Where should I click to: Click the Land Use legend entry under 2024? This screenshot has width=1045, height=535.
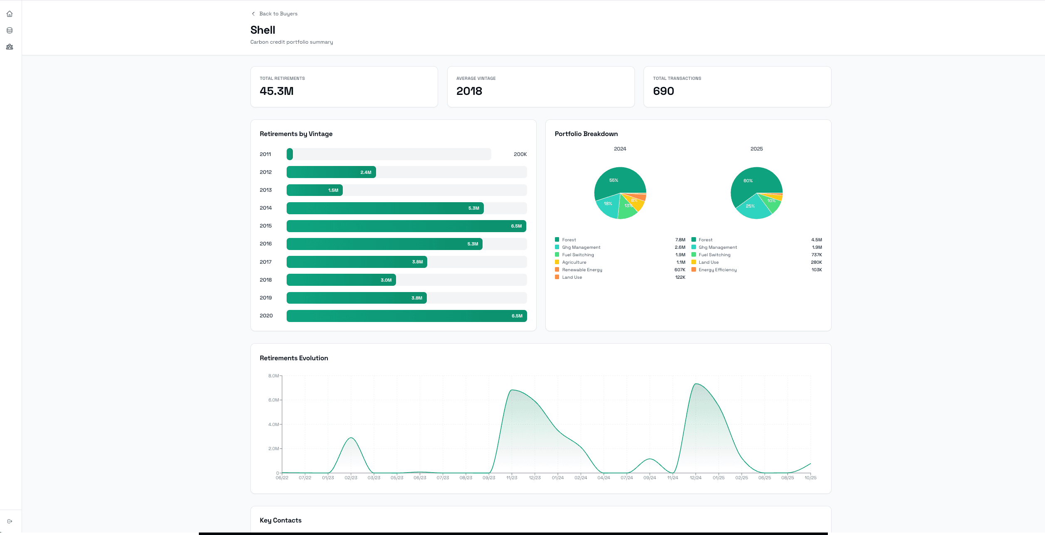pyautogui.click(x=572, y=277)
